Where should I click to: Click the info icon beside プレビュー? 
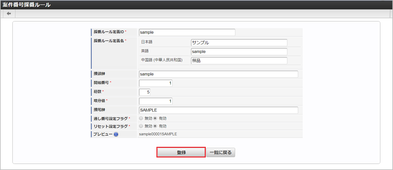click(116, 134)
